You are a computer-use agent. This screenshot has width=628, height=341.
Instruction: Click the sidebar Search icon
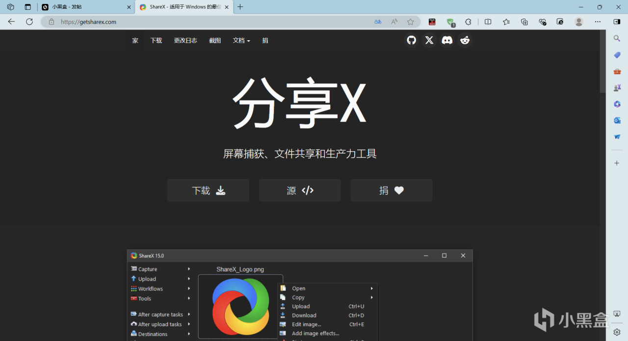(x=617, y=38)
